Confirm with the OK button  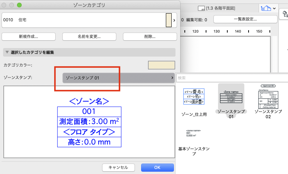[157, 167]
